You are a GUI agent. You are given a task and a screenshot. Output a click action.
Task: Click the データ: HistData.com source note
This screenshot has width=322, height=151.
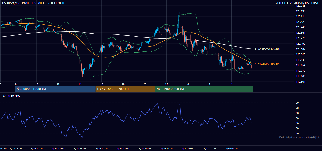299,138
